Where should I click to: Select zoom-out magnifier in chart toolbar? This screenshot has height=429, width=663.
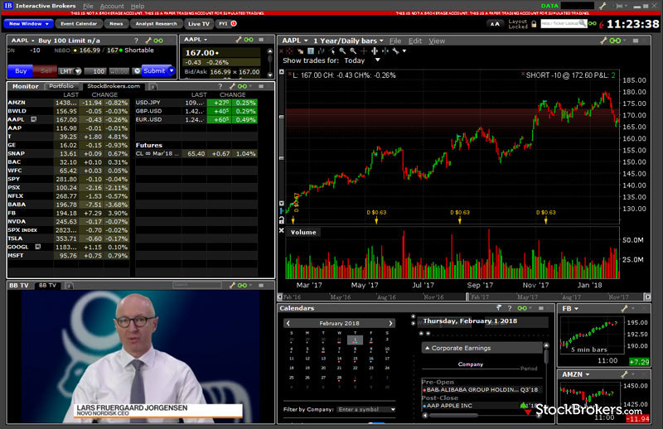coord(353,51)
